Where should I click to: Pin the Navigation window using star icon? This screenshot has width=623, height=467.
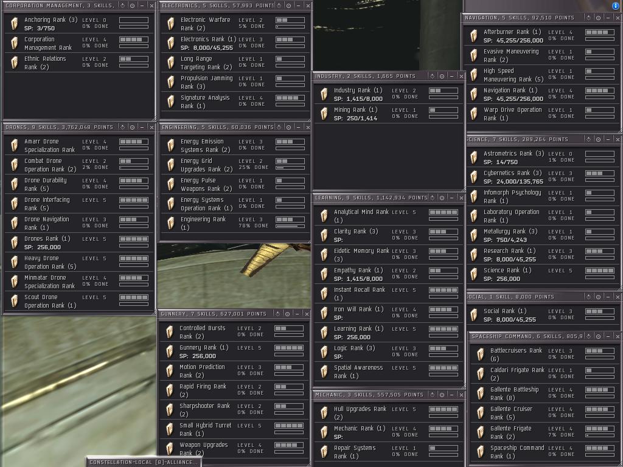coord(589,18)
